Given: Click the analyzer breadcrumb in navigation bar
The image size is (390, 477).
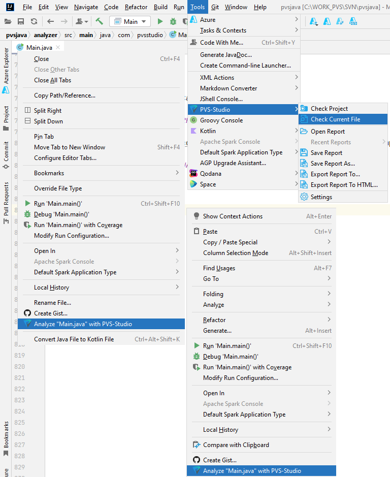Looking at the screenshot, I should coord(46,35).
